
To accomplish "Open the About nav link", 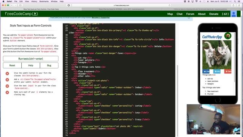I will coord(202,14).
